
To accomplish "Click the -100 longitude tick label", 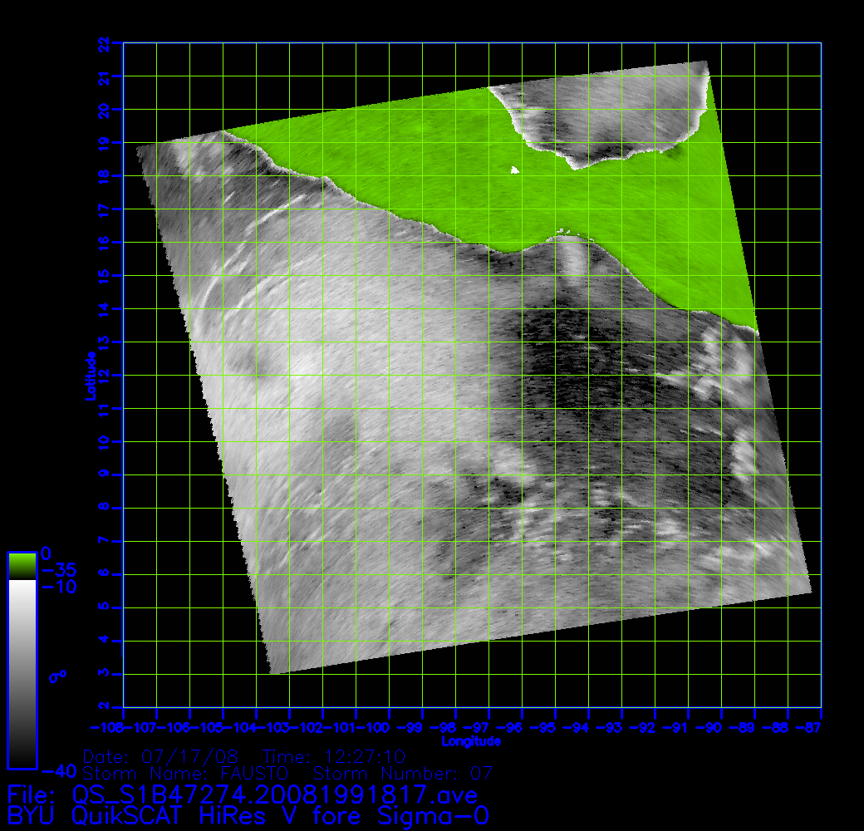I will click(x=377, y=728).
